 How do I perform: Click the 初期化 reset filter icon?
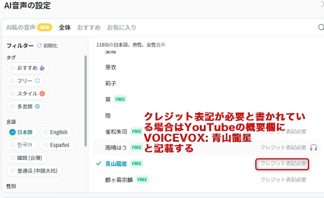39,46
